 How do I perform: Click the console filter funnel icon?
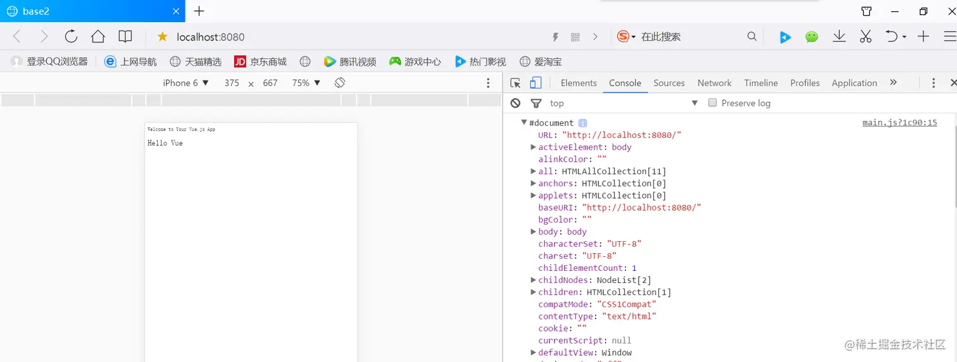coord(536,103)
